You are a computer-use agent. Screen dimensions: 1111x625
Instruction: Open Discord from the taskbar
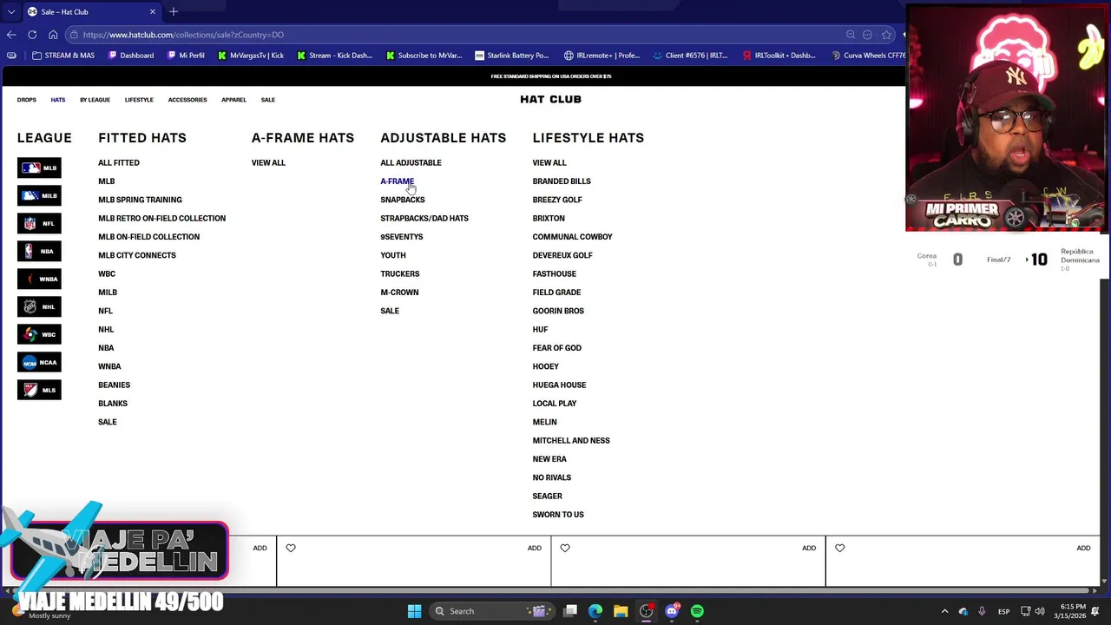pos(672,611)
